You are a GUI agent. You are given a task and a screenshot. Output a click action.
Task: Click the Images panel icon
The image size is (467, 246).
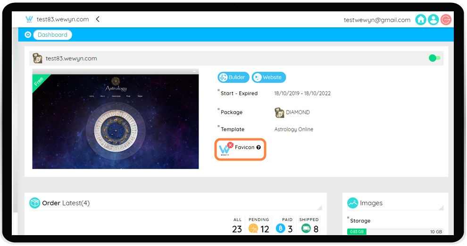click(353, 203)
